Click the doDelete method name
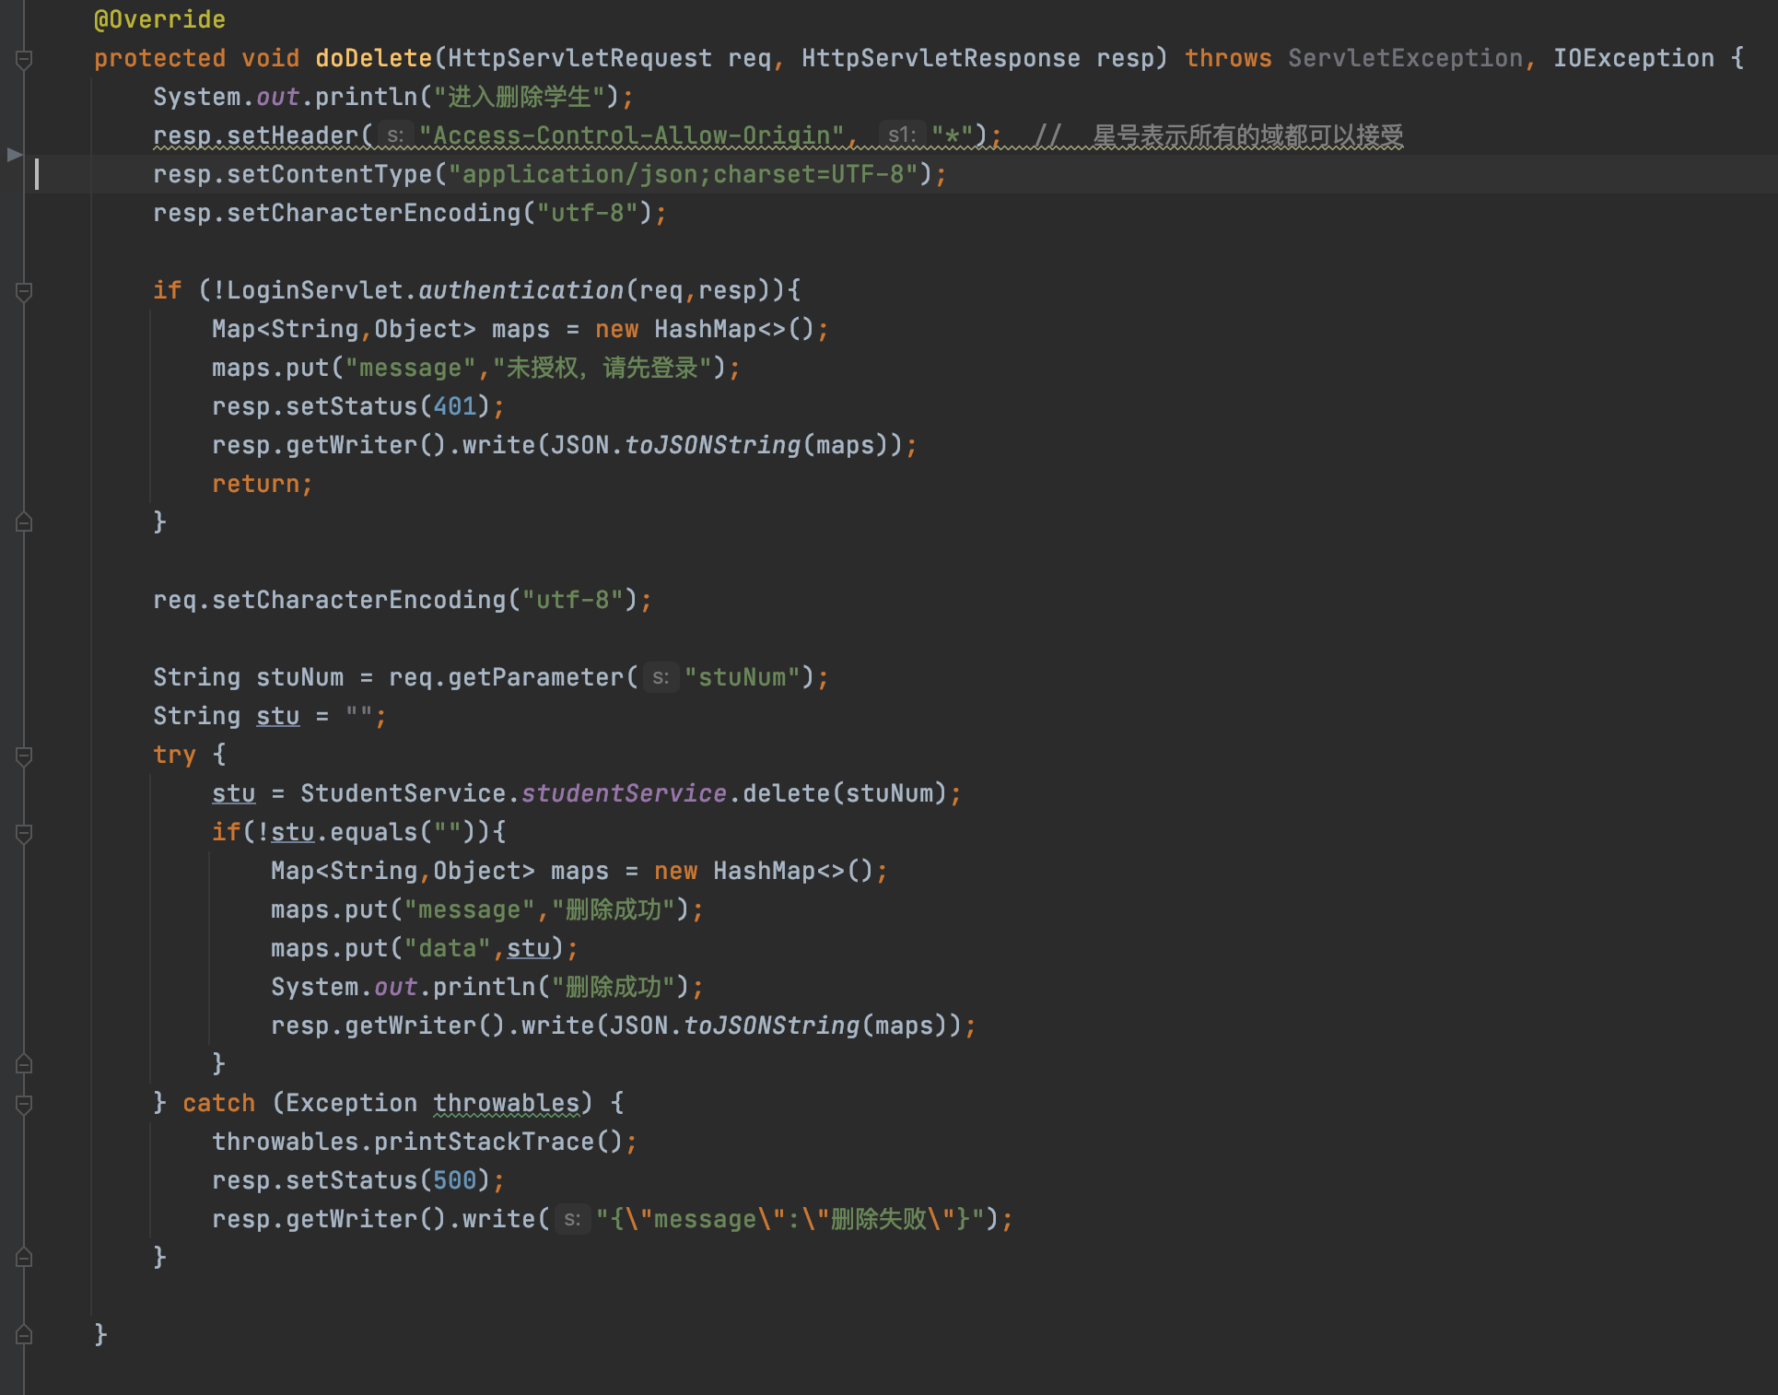 373,58
